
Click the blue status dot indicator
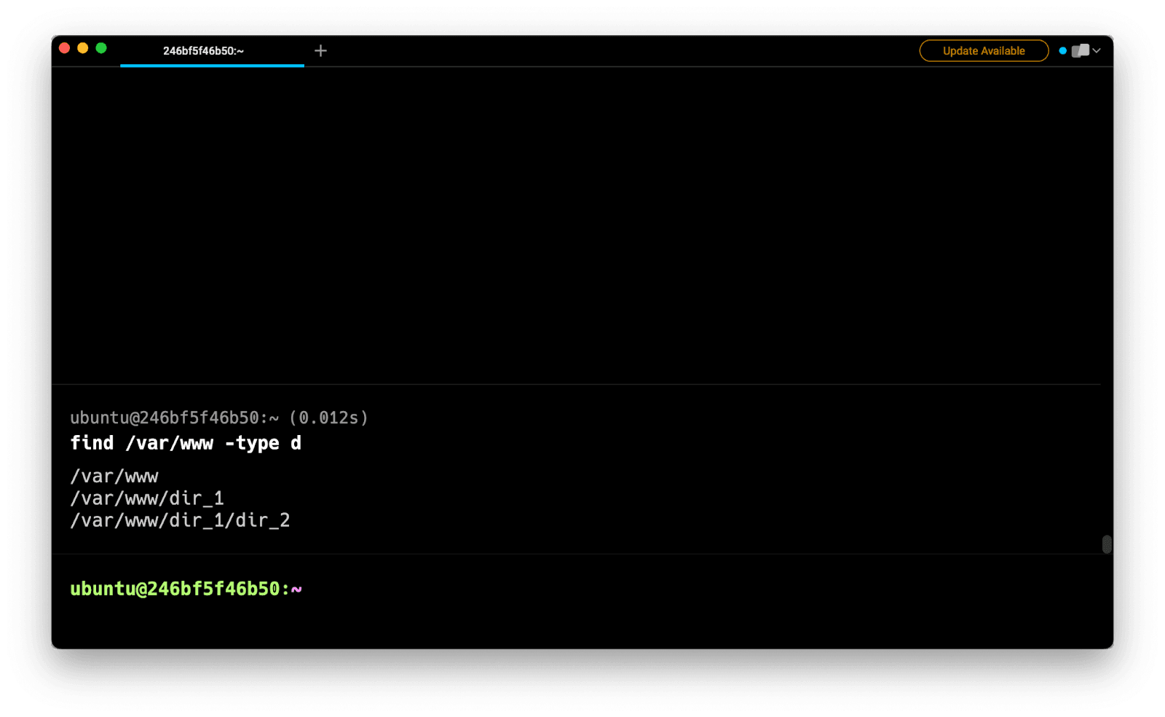[1062, 50]
